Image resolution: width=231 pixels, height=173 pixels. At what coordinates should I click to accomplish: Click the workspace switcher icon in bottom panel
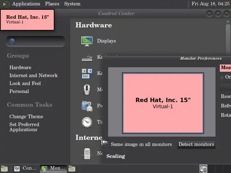[203, 169]
